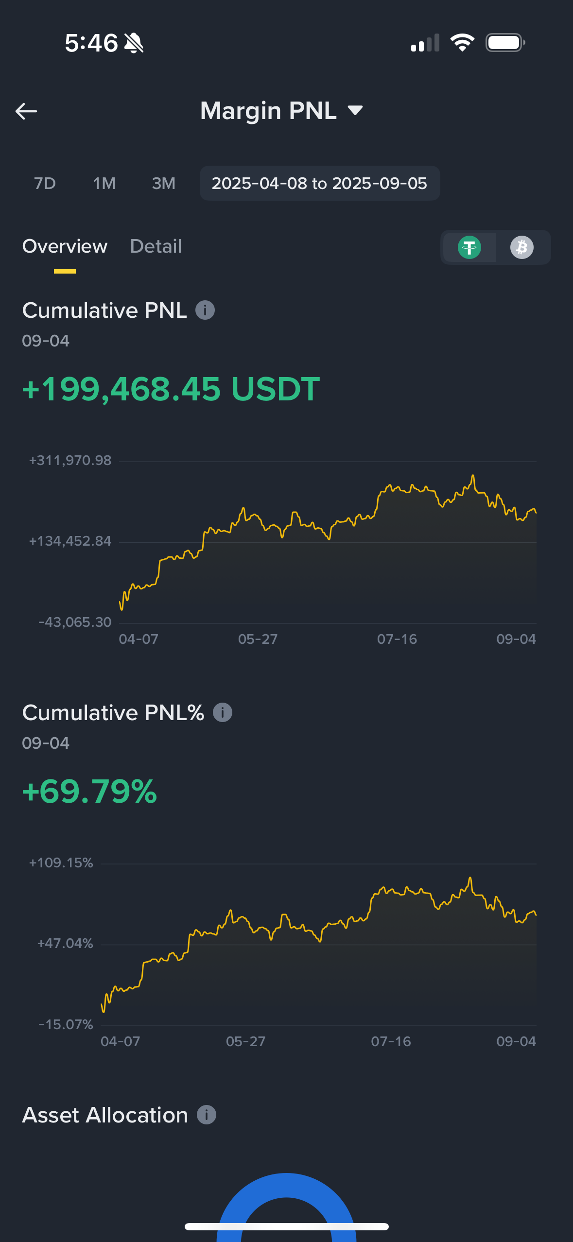The image size is (573, 1242).
Task: Open the Margin PNL title selector
Action: click(268, 111)
